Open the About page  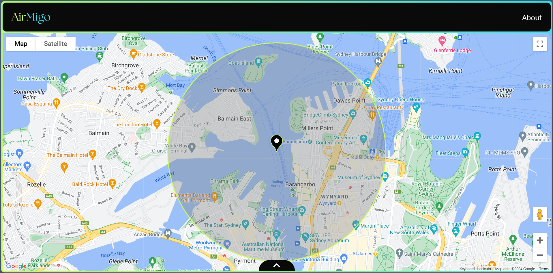click(x=532, y=18)
